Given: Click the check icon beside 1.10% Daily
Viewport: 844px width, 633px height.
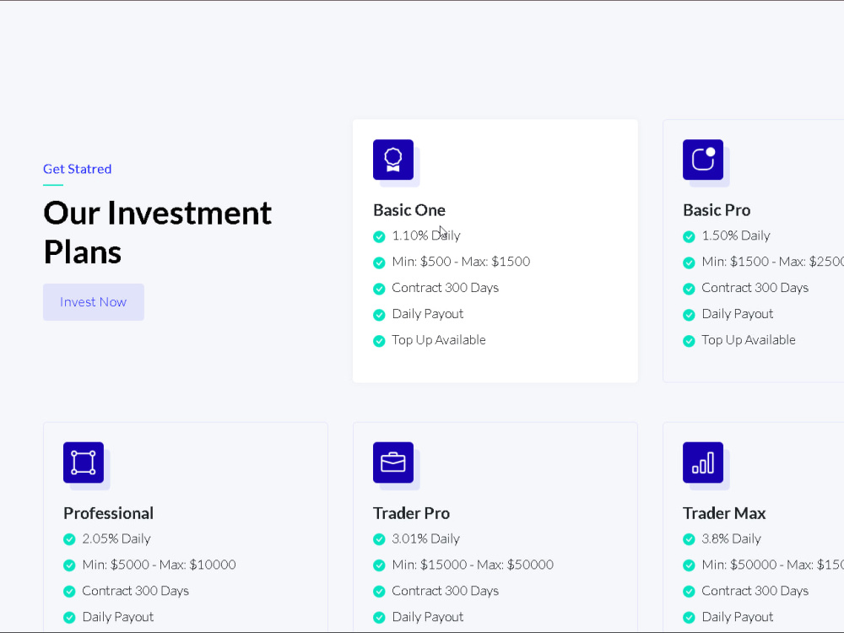Looking at the screenshot, I should (x=379, y=236).
